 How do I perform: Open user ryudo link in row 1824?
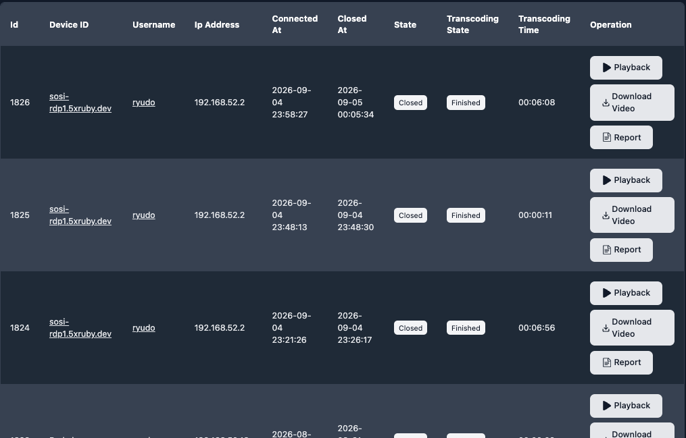(143, 328)
